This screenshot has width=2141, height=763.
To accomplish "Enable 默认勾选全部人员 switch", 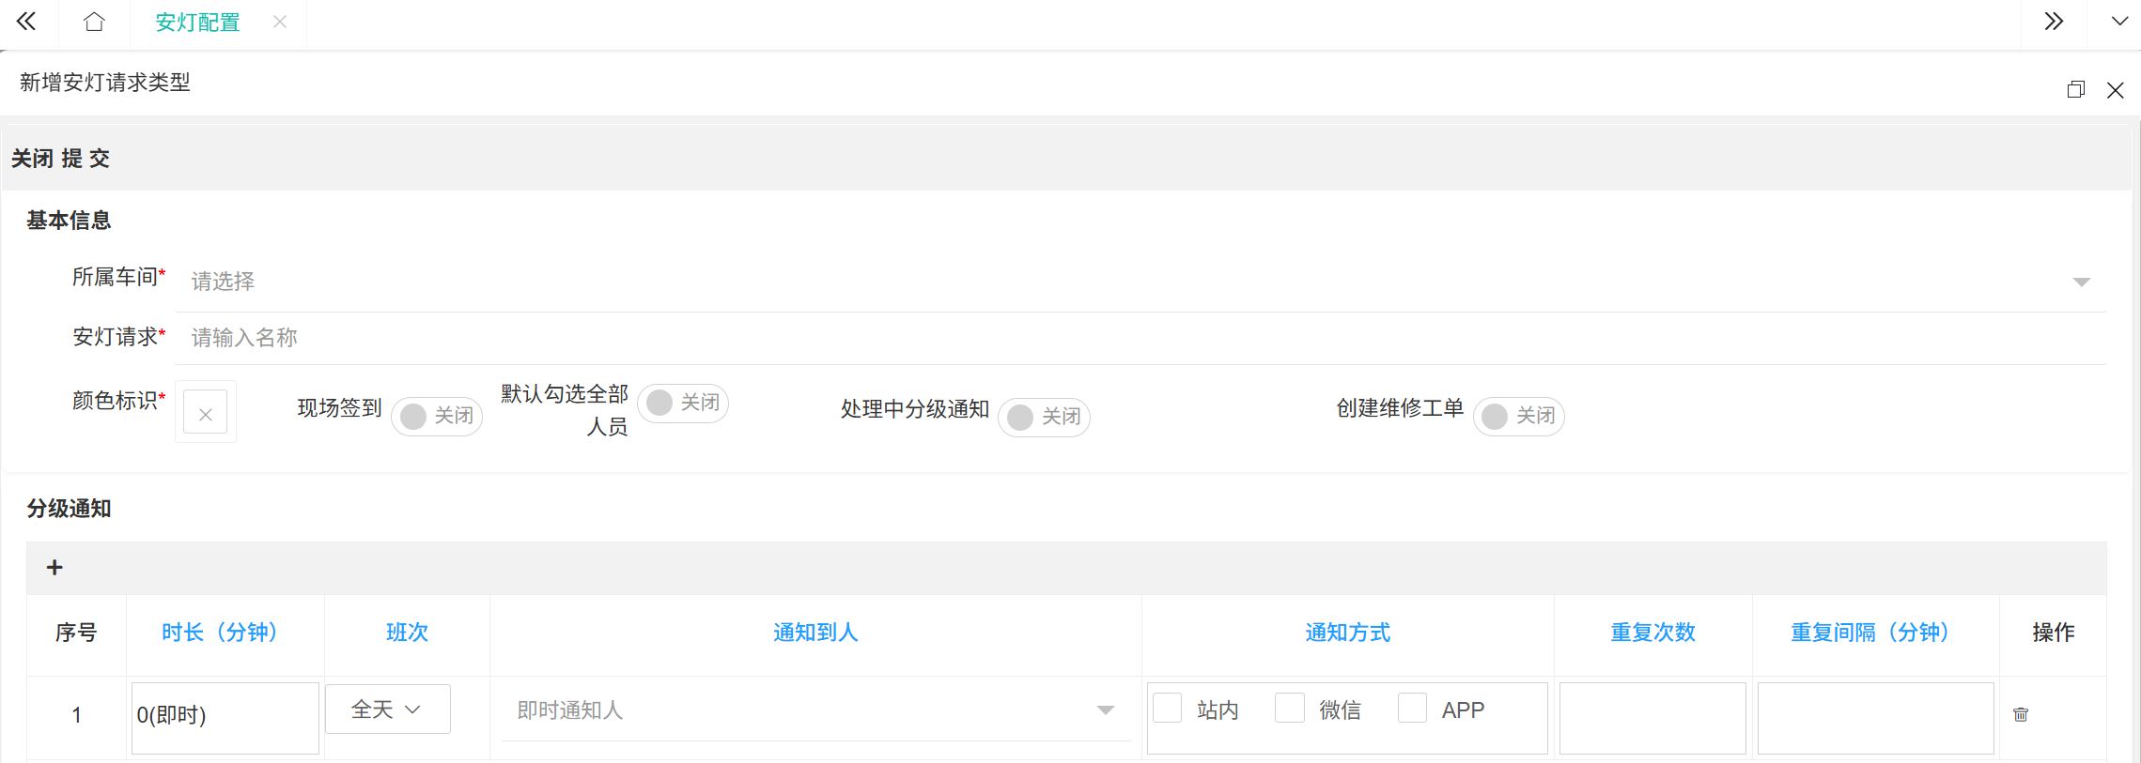I will click(x=683, y=404).
